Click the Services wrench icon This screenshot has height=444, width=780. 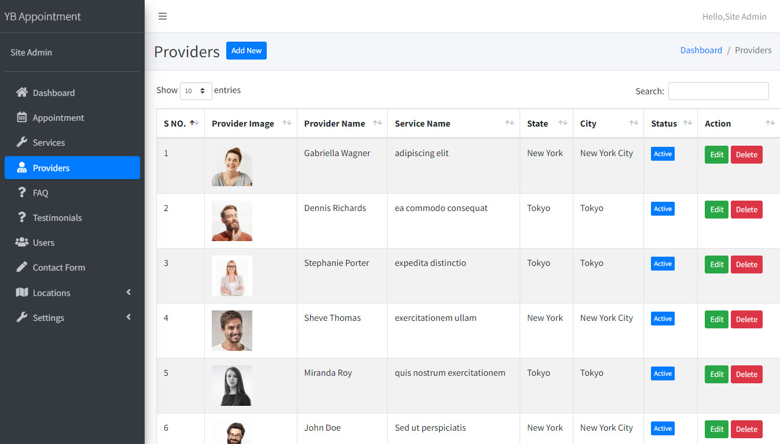pos(22,142)
